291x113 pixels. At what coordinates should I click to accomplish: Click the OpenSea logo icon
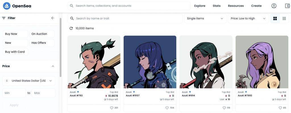coord(7,6)
